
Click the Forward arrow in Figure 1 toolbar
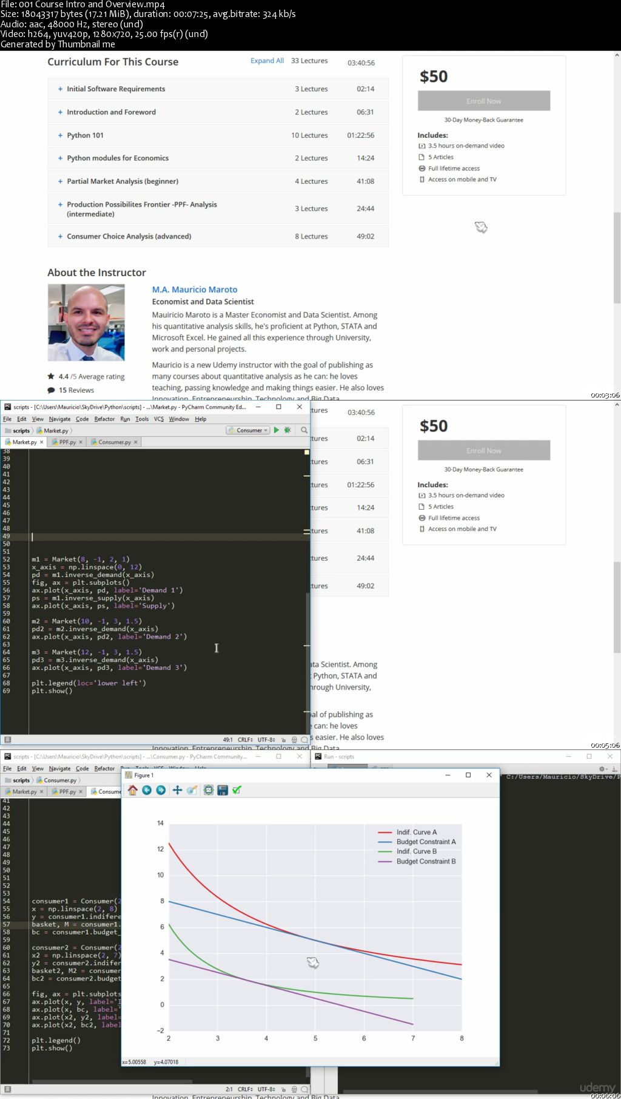(161, 790)
